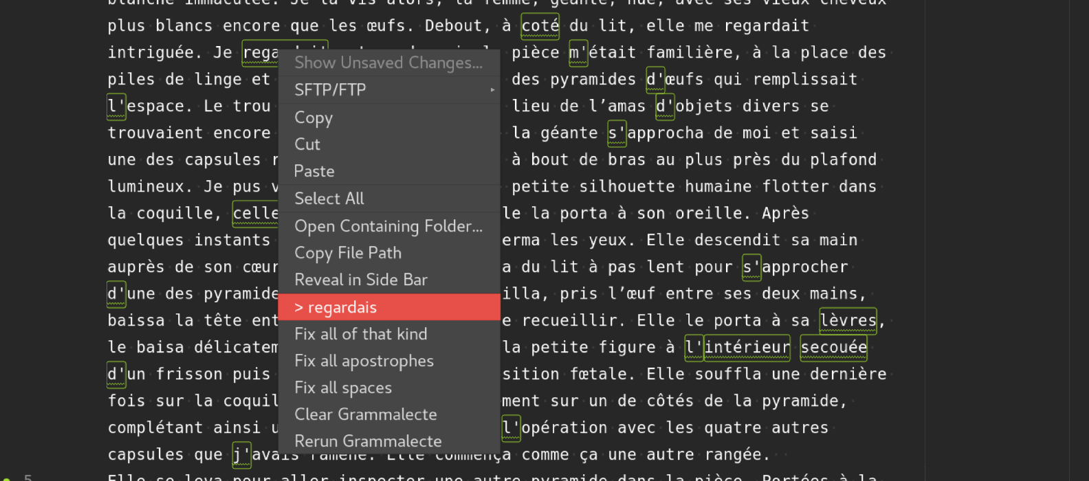
Task: Choose Fix all spaces
Action: [x=389, y=388]
